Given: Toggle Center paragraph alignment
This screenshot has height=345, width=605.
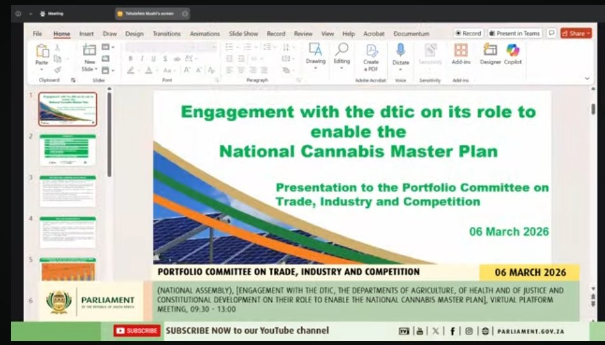Looking at the screenshot, I should click(x=241, y=70).
